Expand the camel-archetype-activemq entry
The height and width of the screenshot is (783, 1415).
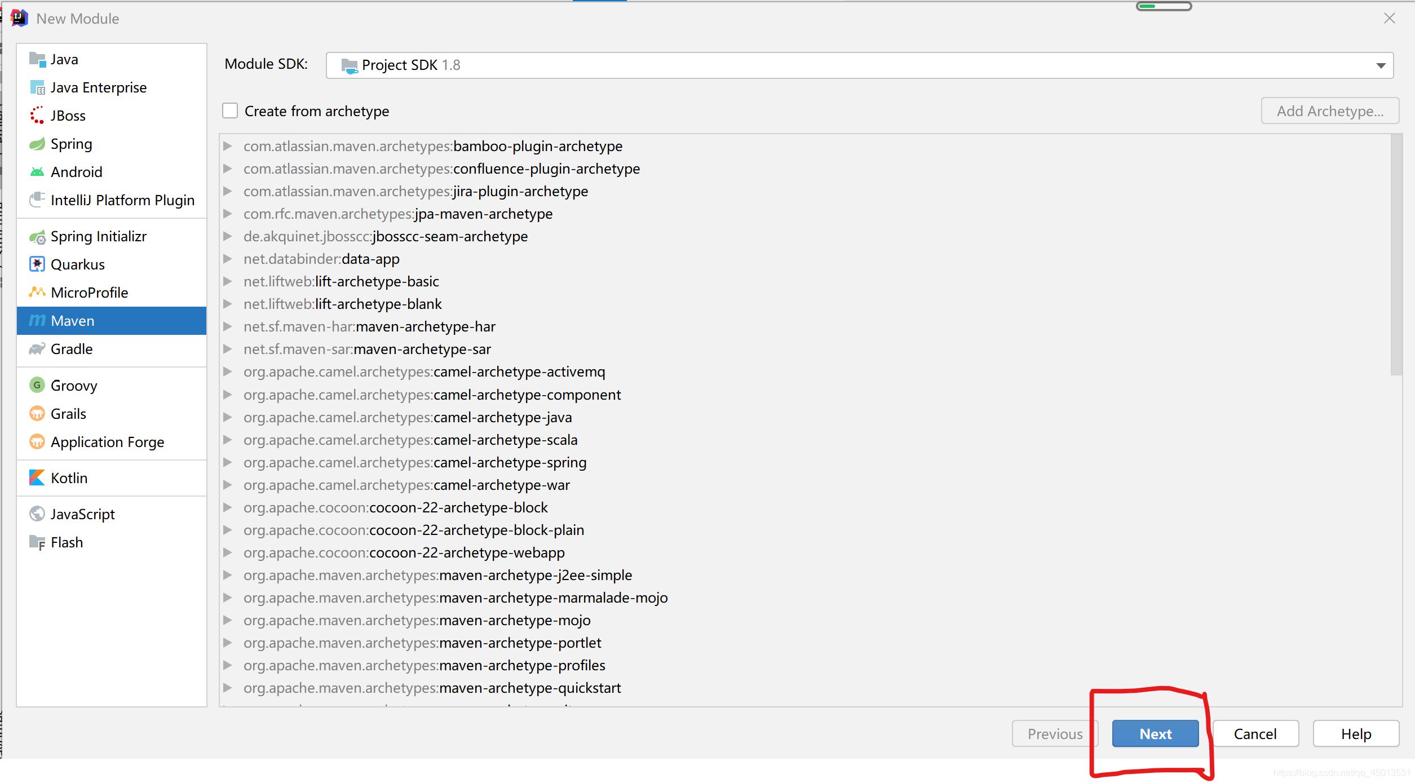[228, 371]
